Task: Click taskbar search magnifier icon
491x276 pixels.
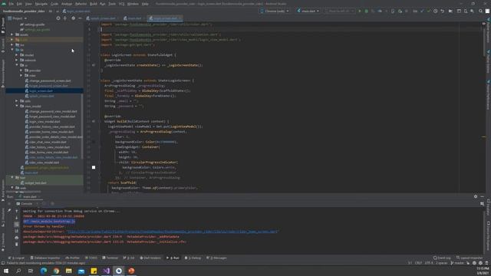Action: tap(18, 271)
